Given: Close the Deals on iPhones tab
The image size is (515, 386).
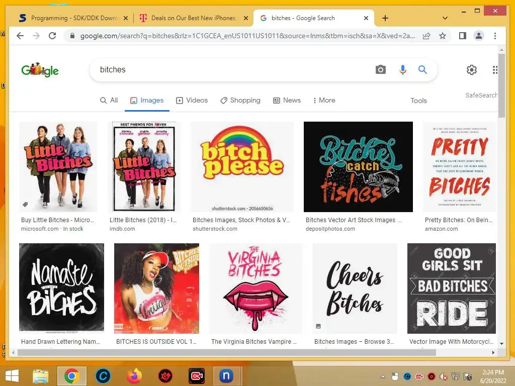Looking at the screenshot, I should click(x=245, y=19).
